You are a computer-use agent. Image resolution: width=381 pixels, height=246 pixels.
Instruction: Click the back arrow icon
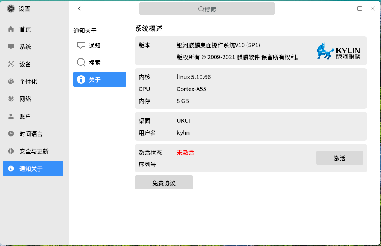click(x=81, y=9)
